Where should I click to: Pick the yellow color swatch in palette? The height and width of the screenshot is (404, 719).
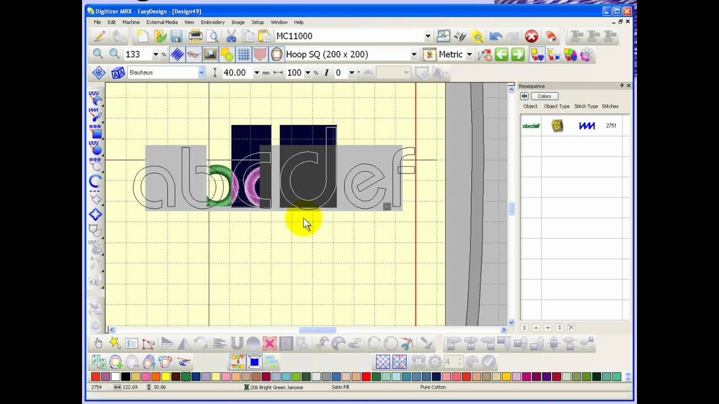pos(166,377)
